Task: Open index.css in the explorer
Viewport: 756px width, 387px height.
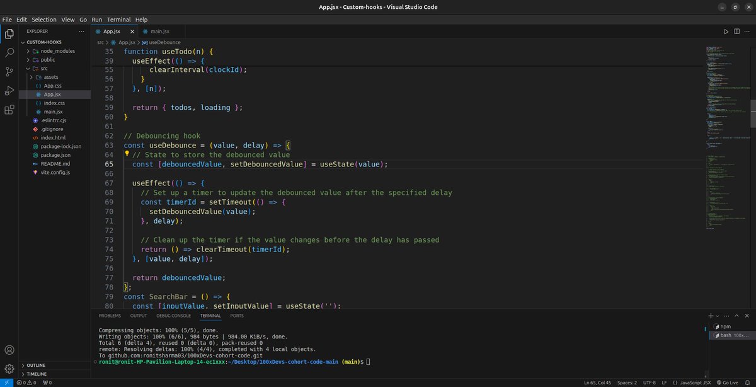Action: (x=54, y=103)
